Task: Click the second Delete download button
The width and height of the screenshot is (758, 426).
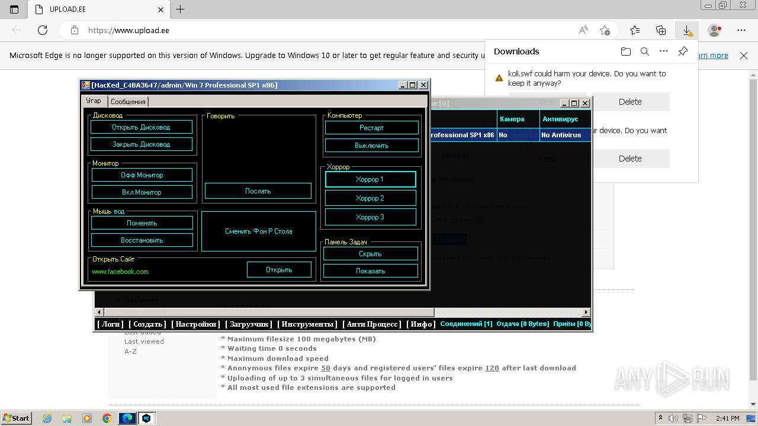Action: click(630, 159)
